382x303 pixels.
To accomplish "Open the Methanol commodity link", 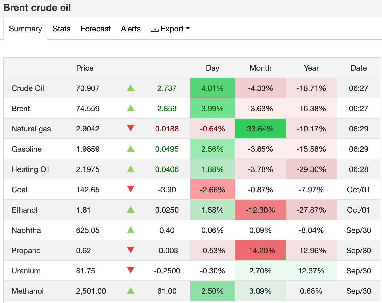I will [28, 291].
